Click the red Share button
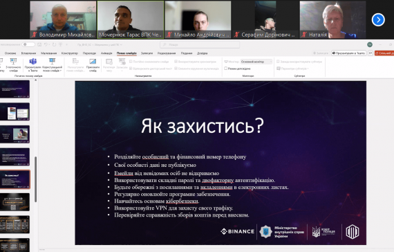 pos(384,53)
